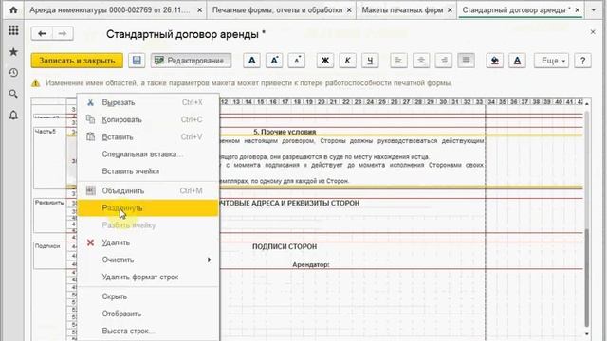This screenshot has width=607, height=341.
Task: Increase font size button
Action: (x=274, y=61)
